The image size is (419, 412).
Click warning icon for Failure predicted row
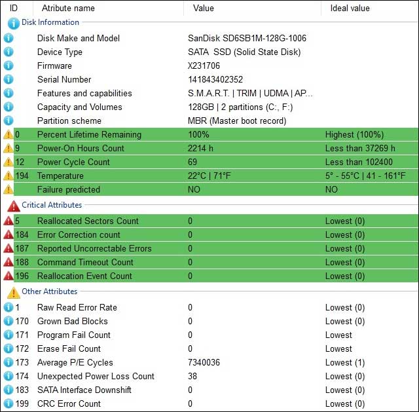[x=9, y=189]
